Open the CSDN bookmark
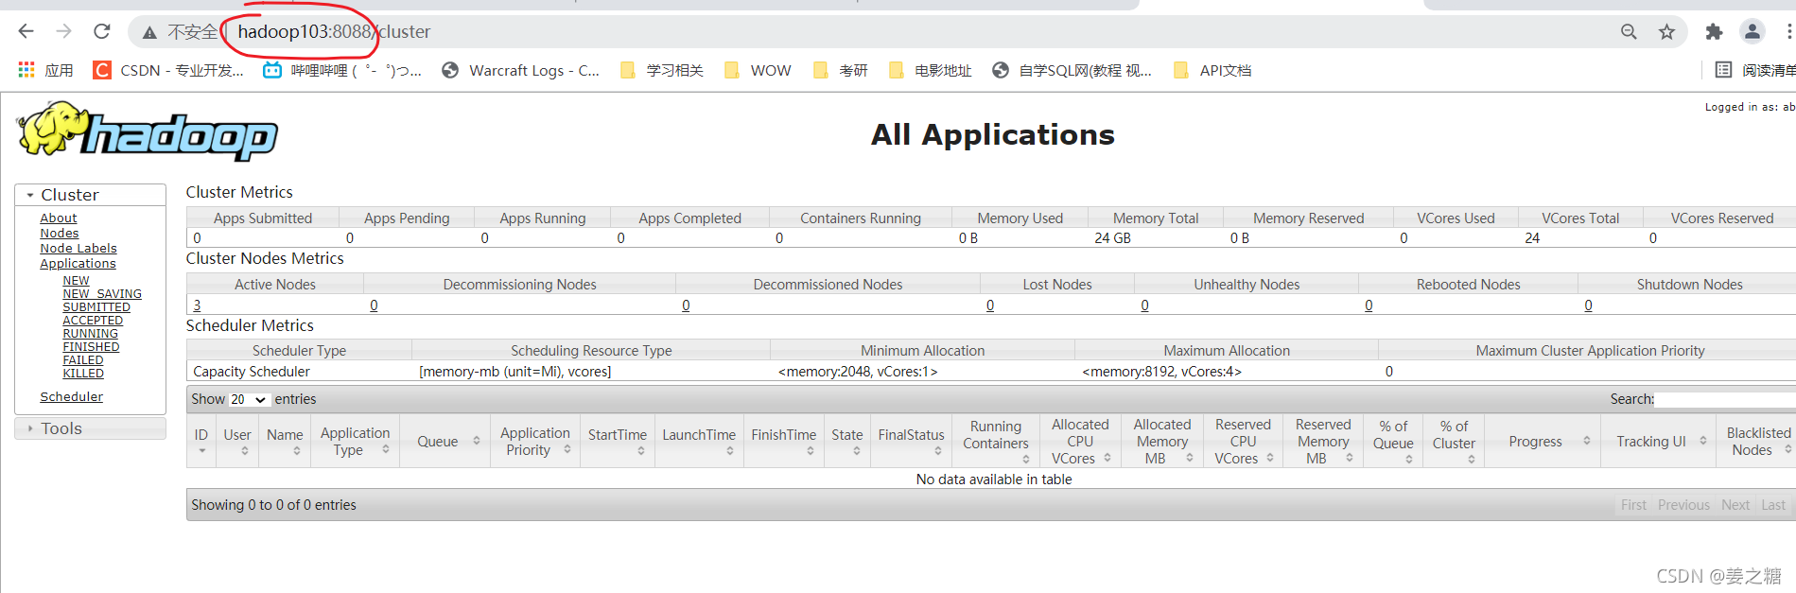The height and width of the screenshot is (593, 1796). (x=168, y=70)
